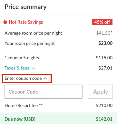Screen dimensions: 117x124
Task: Click the Price summary heading
Action: 25,7
